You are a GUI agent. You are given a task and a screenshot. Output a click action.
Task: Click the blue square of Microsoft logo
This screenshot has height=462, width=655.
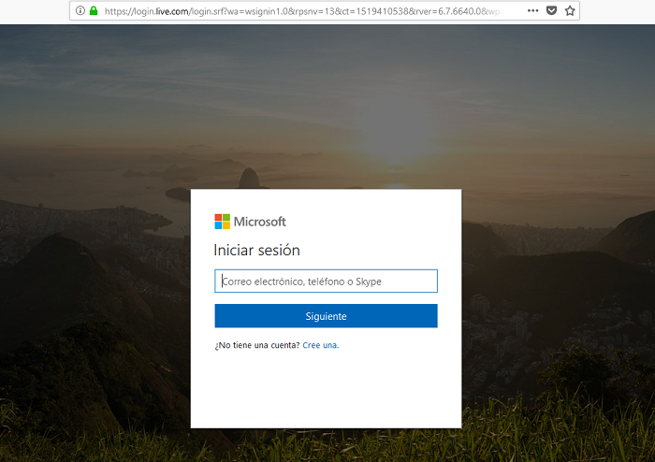click(x=218, y=225)
